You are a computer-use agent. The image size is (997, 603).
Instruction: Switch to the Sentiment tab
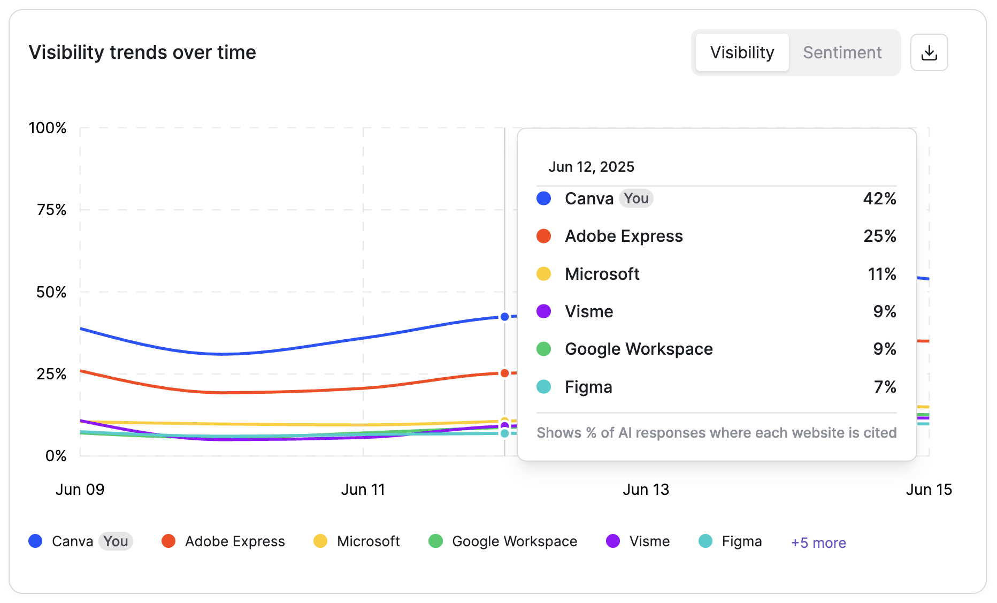point(842,52)
